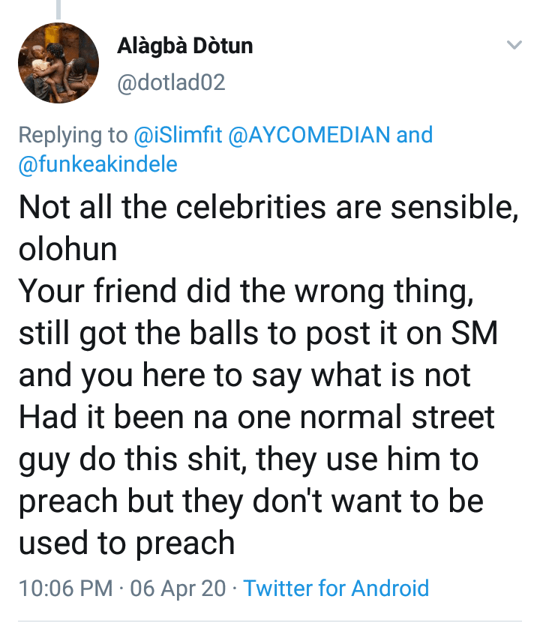This screenshot has width=540, height=629.
Task: Tap the line "and you here to say what is not"
Action: pos(244,375)
